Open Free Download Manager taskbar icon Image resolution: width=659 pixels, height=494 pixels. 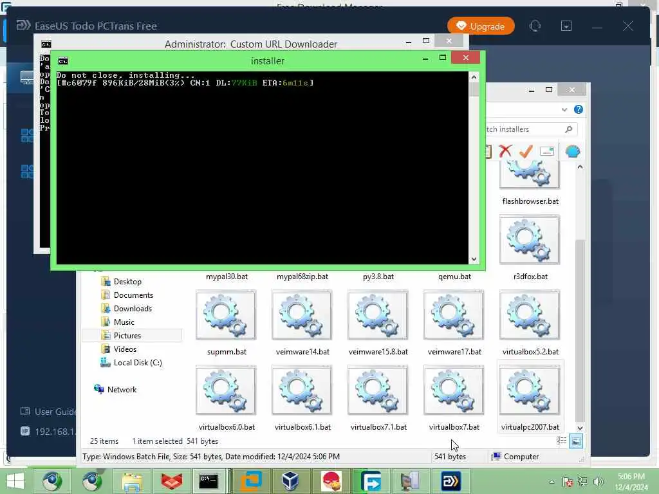(x=371, y=481)
